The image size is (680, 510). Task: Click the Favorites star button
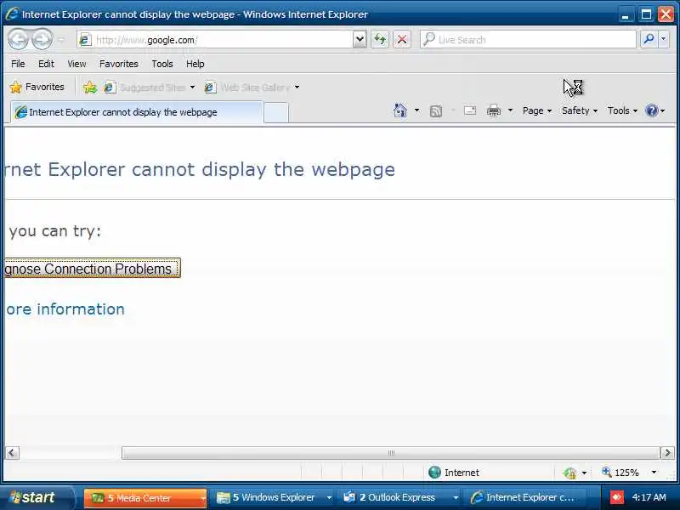point(37,88)
